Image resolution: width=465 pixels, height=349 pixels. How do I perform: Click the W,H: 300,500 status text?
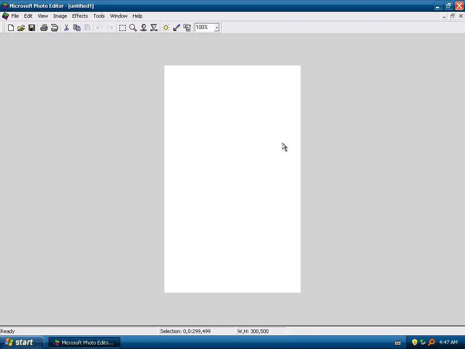point(253,331)
